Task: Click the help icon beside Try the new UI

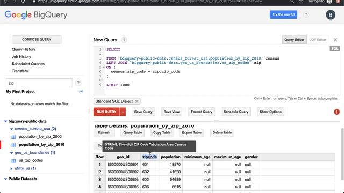Action: (x=306, y=14)
